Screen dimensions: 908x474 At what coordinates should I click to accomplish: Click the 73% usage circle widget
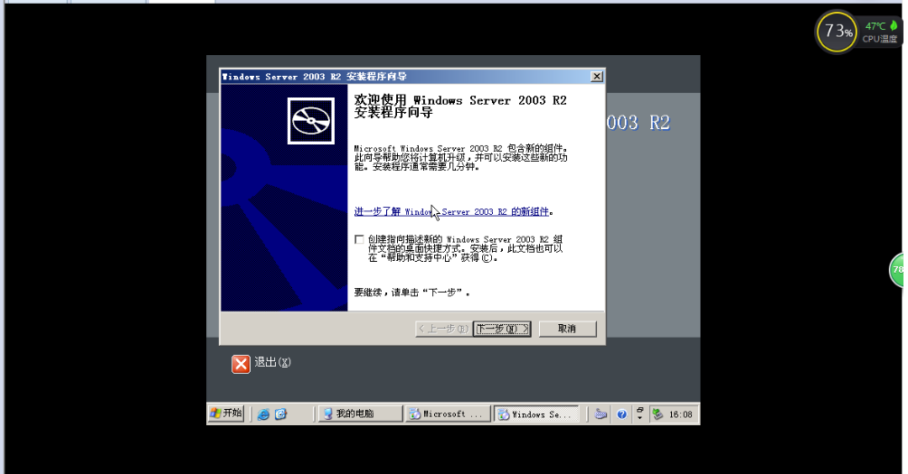837,32
